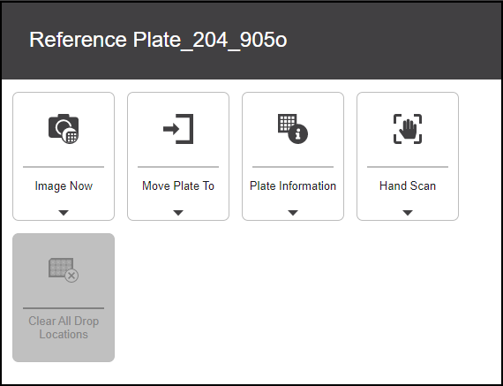Viewport: 503px width, 386px height.
Task: Click the hand scan icon
Action: (408, 129)
